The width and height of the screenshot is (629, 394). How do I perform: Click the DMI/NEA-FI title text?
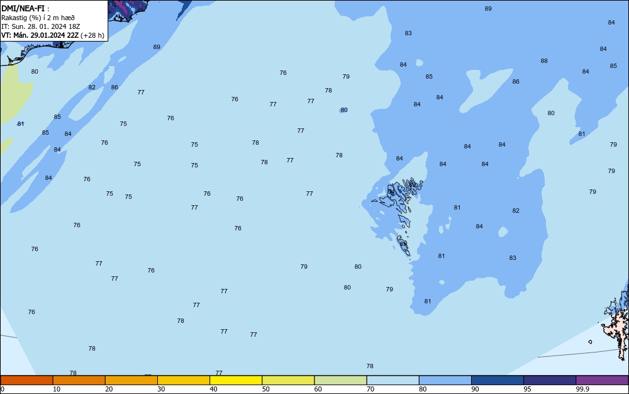(x=23, y=8)
